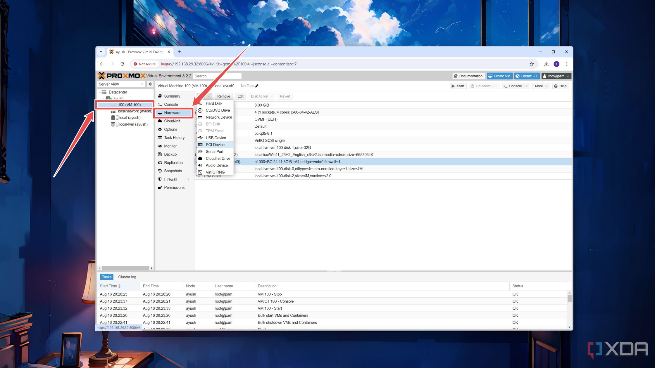Select the Tasks tab
Screen dimensions: 655x368
(x=107, y=277)
